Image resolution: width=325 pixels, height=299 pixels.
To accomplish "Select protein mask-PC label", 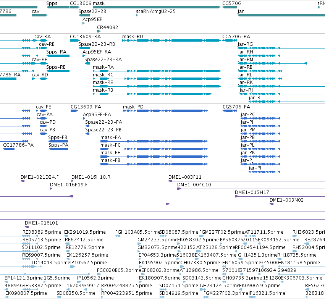I will [x=110, y=145].
